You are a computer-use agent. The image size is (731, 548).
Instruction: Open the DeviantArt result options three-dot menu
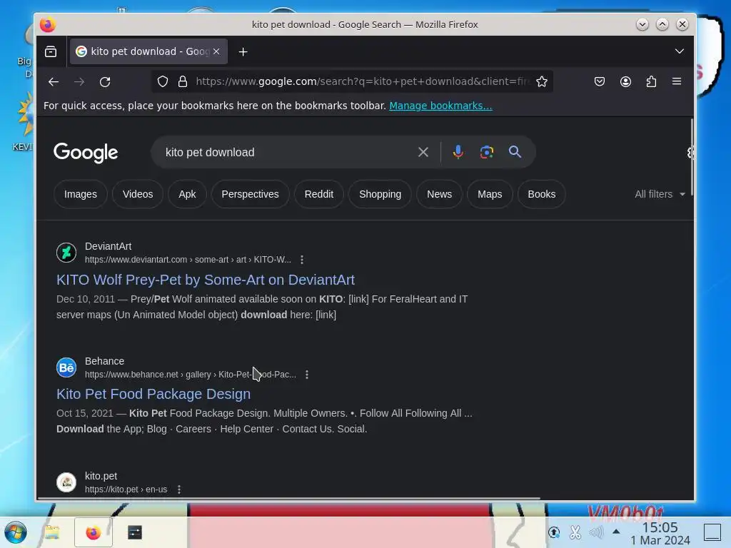pyautogui.click(x=302, y=260)
